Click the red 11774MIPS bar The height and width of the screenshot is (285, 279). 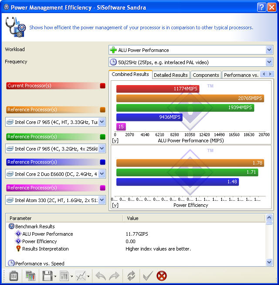158,89
